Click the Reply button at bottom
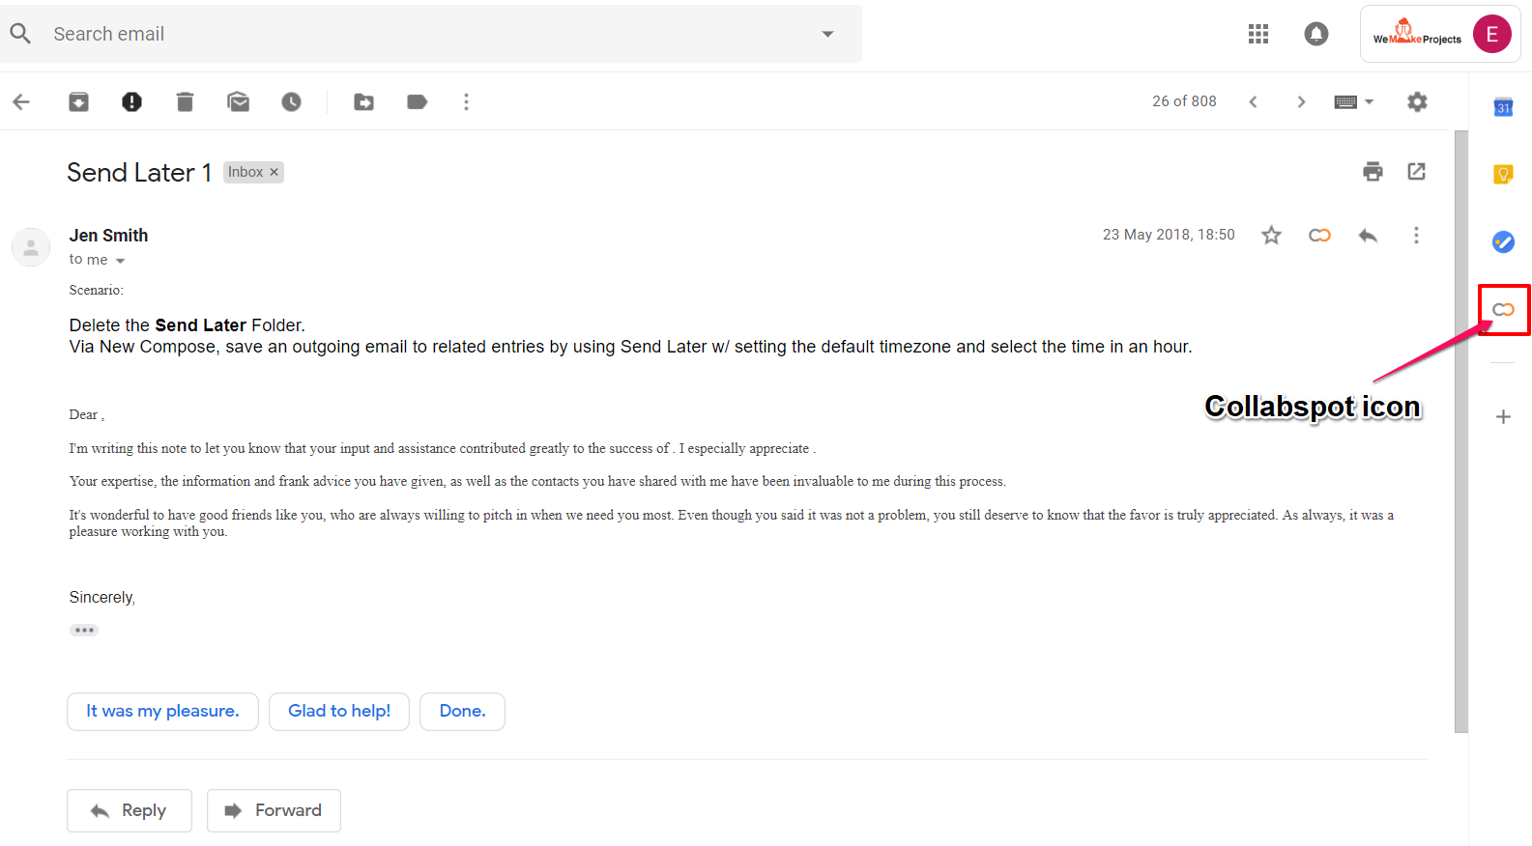Screen dimensions: 1532x846 coord(130,810)
